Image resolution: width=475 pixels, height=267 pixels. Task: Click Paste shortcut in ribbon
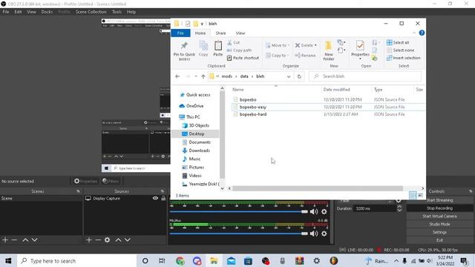pyautogui.click(x=243, y=58)
